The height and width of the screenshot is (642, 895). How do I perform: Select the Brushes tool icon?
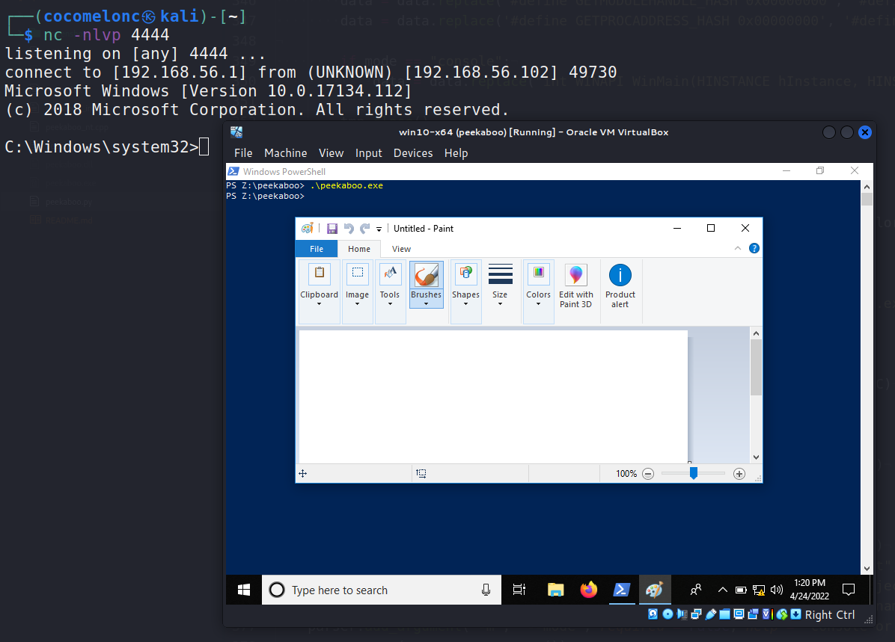427,275
